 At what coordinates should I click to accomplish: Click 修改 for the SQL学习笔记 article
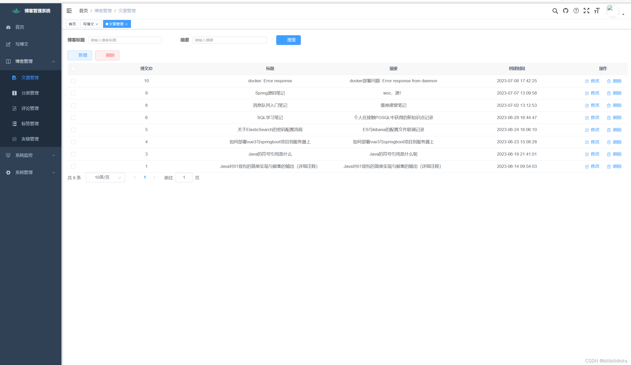[x=592, y=117]
